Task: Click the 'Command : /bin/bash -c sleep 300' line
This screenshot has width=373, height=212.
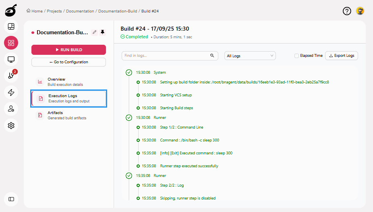Action: coord(190,140)
